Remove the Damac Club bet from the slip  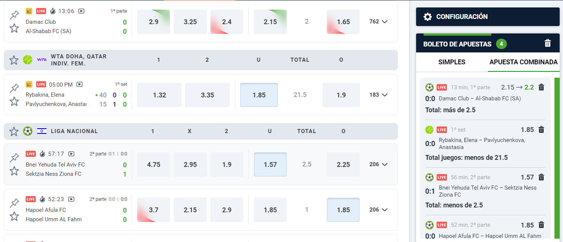pyautogui.click(x=541, y=87)
